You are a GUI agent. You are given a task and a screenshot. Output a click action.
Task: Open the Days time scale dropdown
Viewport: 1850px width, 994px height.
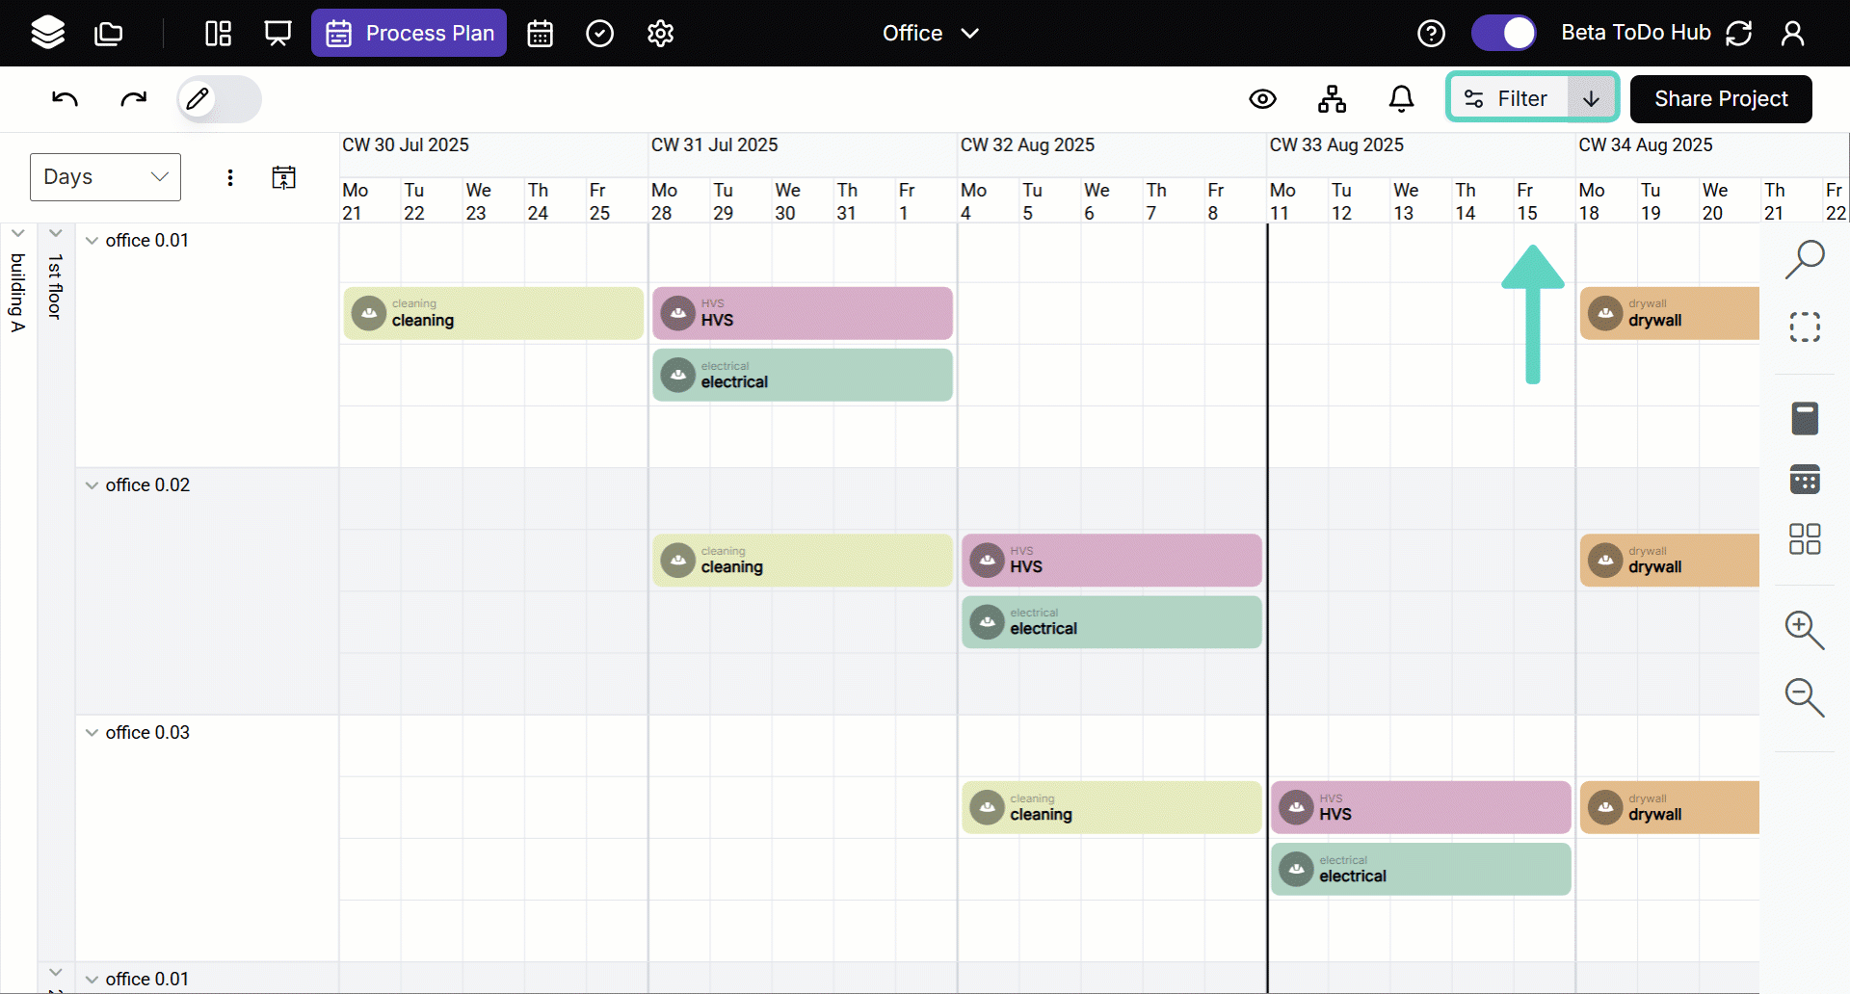[105, 177]
